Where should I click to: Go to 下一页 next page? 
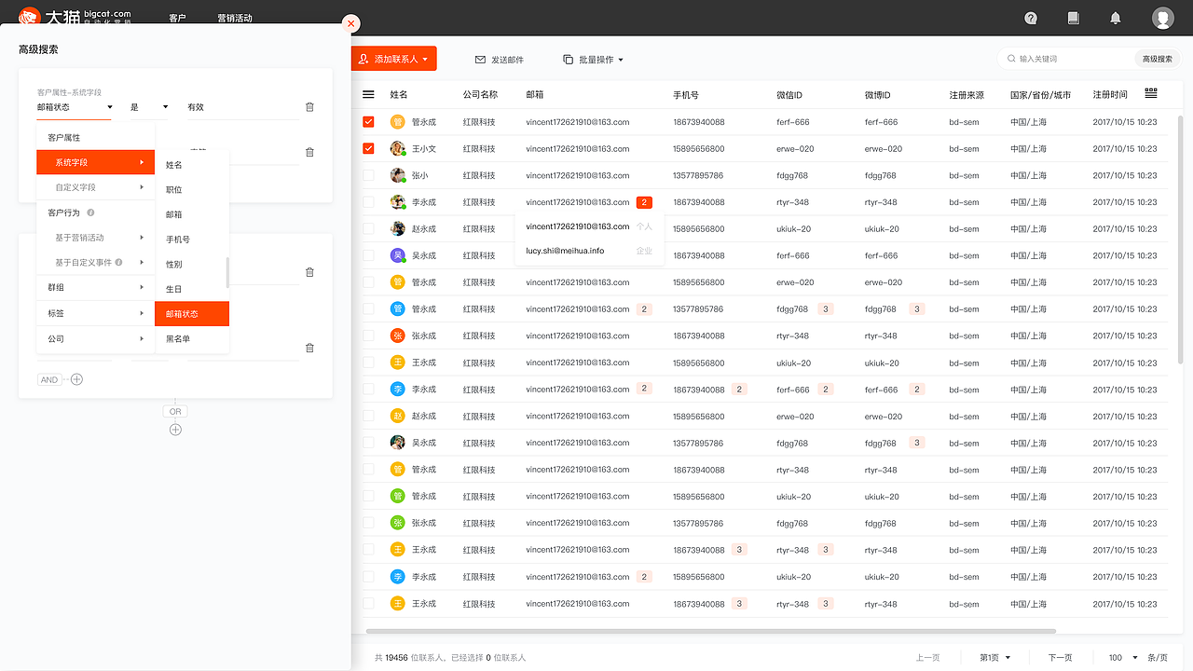1060,658
